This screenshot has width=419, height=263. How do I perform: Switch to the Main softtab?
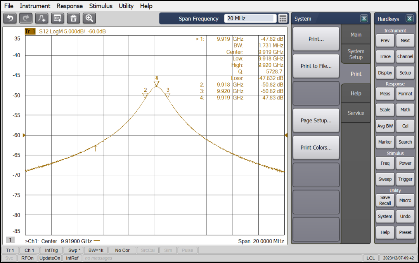[x=356, y=35]
